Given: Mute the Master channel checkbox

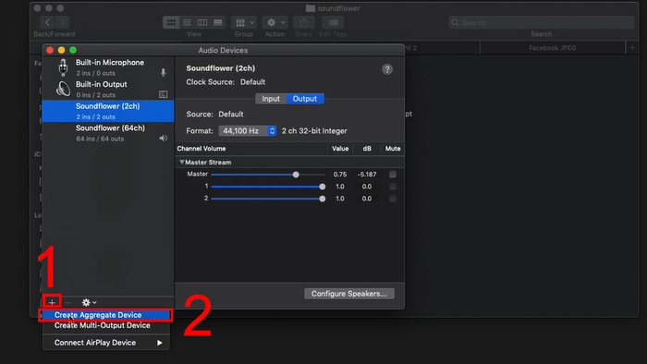Looking at the screenshot, I should [393, 175].
